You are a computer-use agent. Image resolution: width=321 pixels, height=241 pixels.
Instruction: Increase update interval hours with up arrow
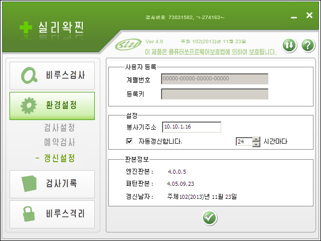pos(256,139)
